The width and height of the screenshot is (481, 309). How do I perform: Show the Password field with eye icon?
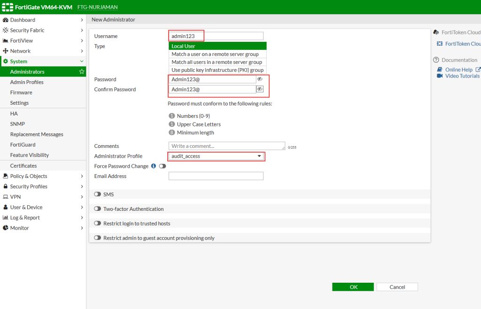tap(260, 79)
